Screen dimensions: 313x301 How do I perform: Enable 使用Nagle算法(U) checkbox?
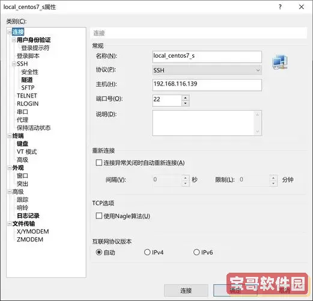pos(99,216)
